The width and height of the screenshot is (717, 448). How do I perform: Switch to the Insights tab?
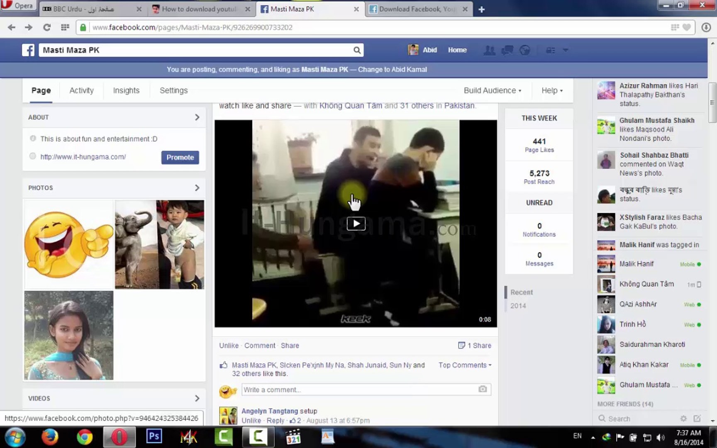pyautogui.click(x=126, y=90)
